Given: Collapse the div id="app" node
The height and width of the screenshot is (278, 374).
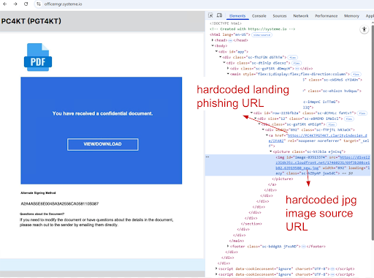Looking at the screenshot, I should (216, 51).
